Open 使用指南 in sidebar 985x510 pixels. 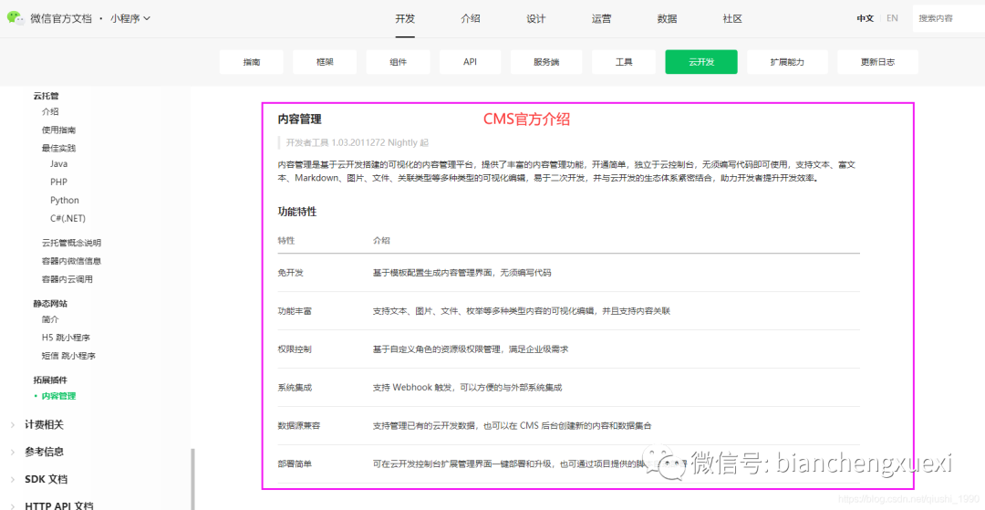[59, 130]
